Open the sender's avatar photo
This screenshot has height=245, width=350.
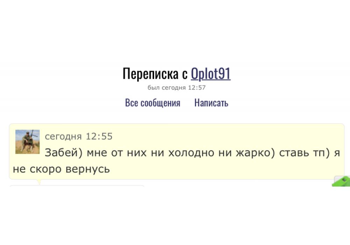(27, 142)
